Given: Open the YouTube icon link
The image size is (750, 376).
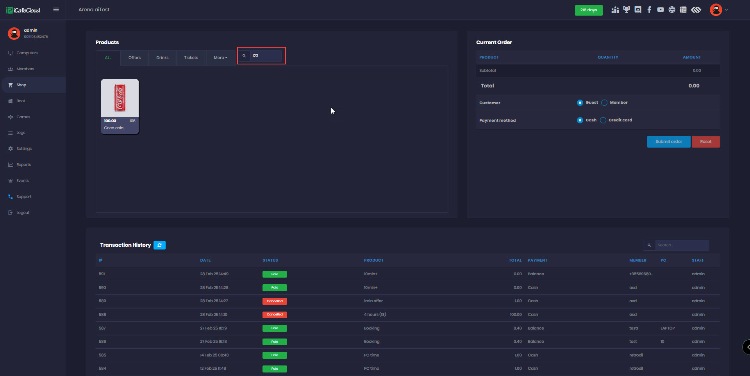Looking at the screenshot, I should pyautogui.click(x=661, y=10).
